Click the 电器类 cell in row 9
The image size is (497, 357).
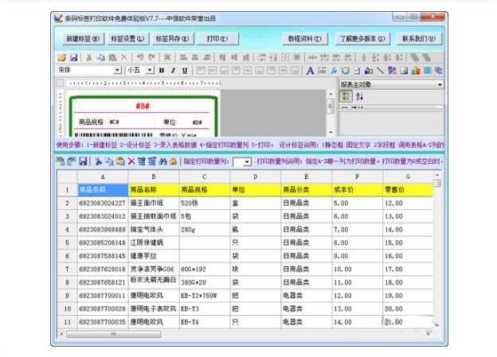(306, 296)
